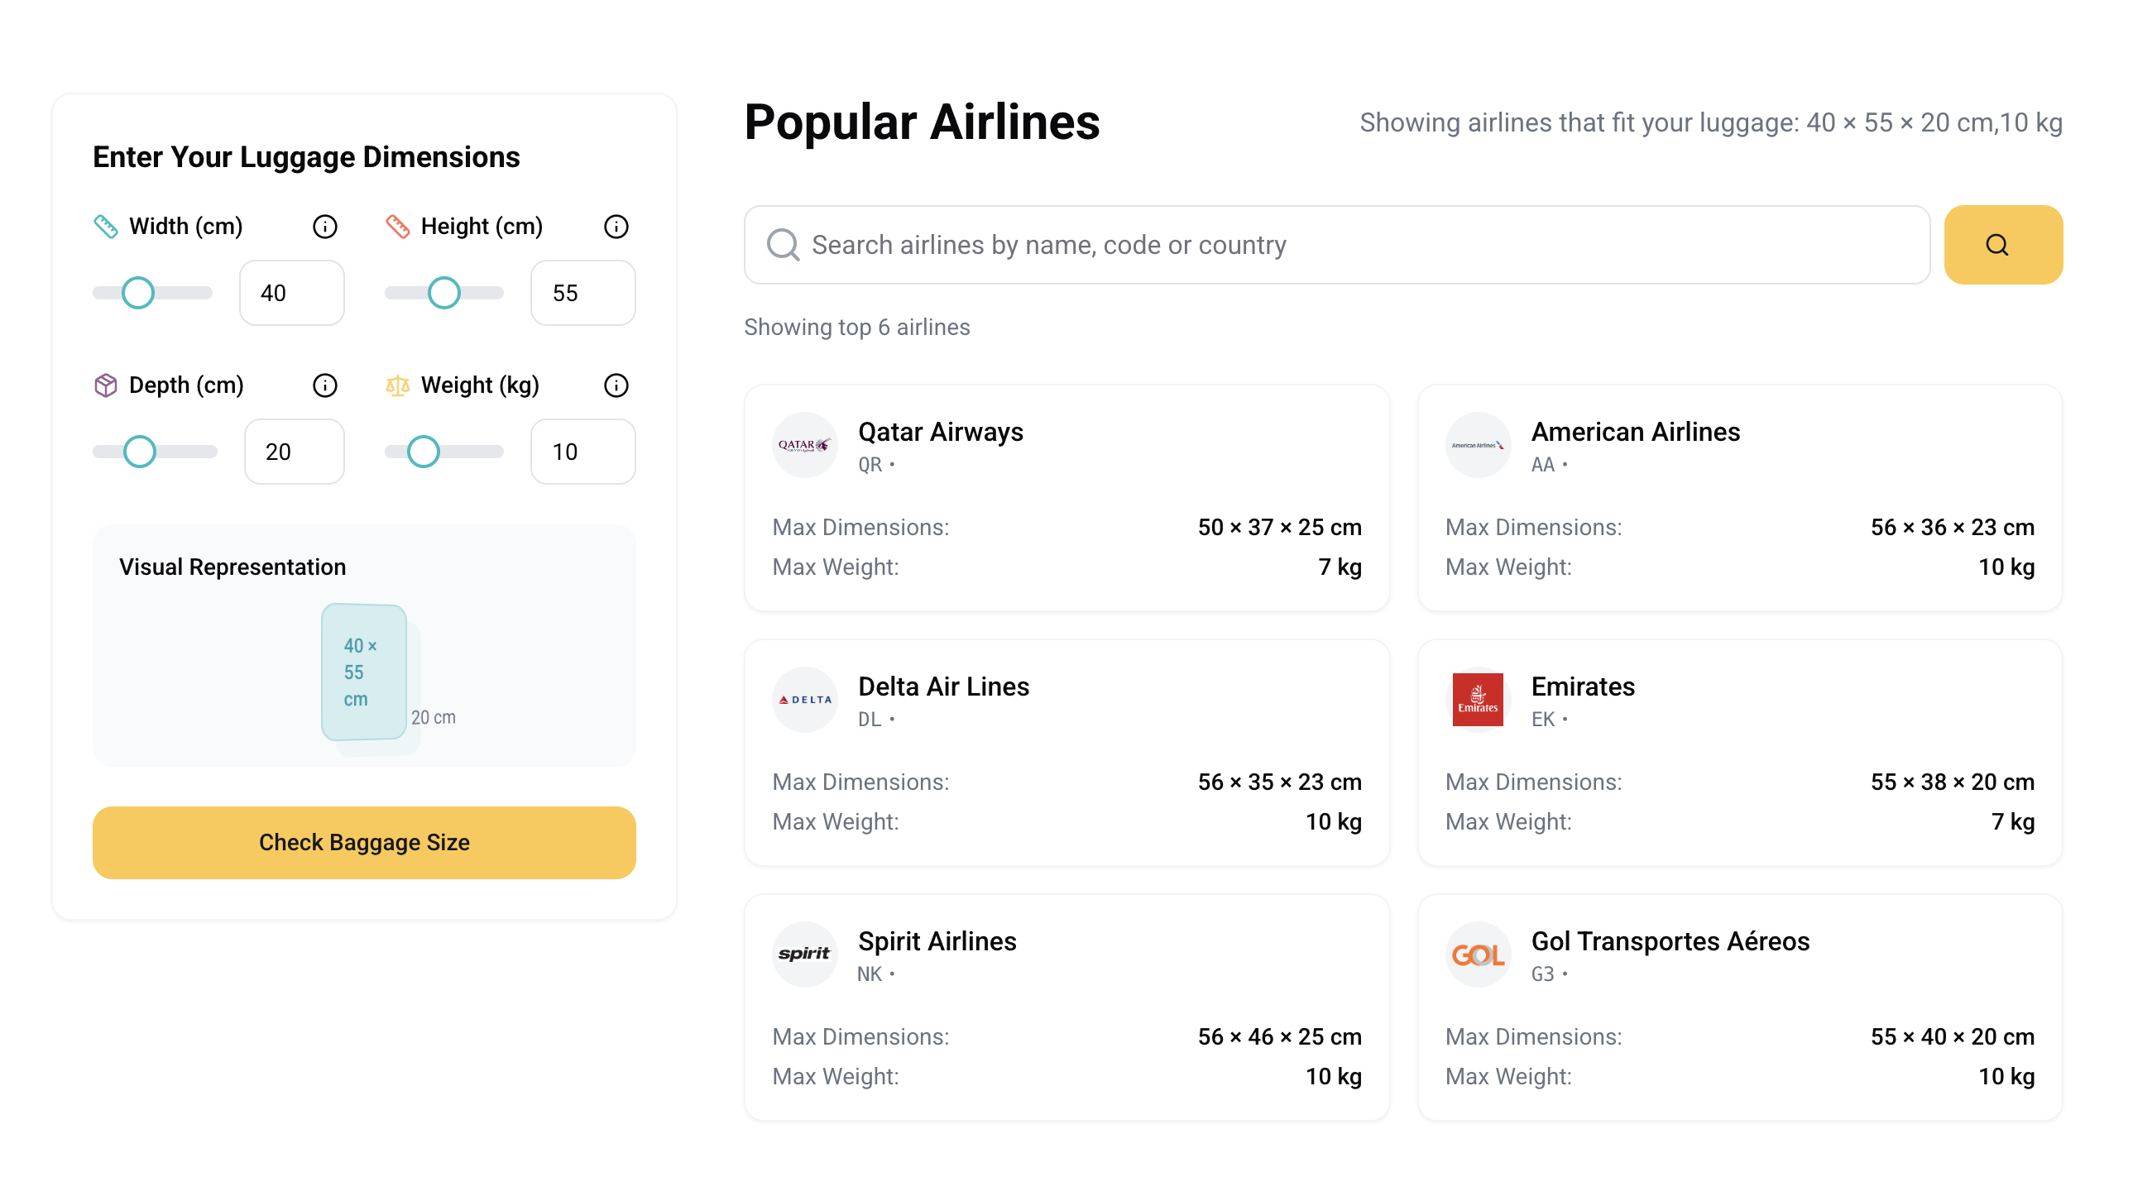Click the Width value box showing 40
The width and height of the screenshot is (2133, 1196).
[291, 293]
